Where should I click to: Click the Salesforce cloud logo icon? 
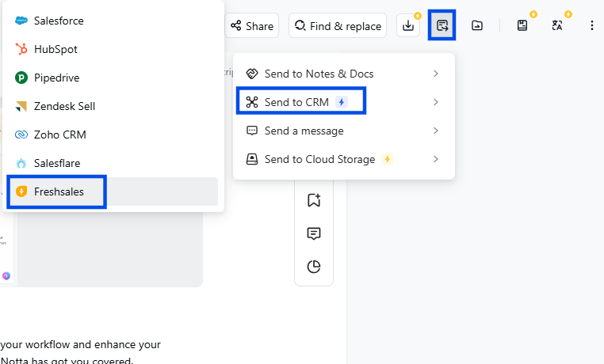coord(21,21)
